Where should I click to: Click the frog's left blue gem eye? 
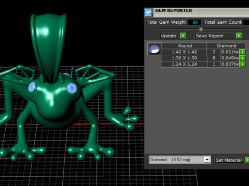32,87
